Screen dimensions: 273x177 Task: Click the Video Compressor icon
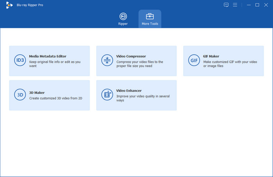(x=107, y=61)
